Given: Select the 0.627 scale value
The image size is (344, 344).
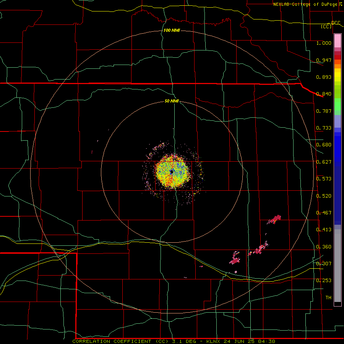Looking at the screenshot, I should tap(324, 162).
